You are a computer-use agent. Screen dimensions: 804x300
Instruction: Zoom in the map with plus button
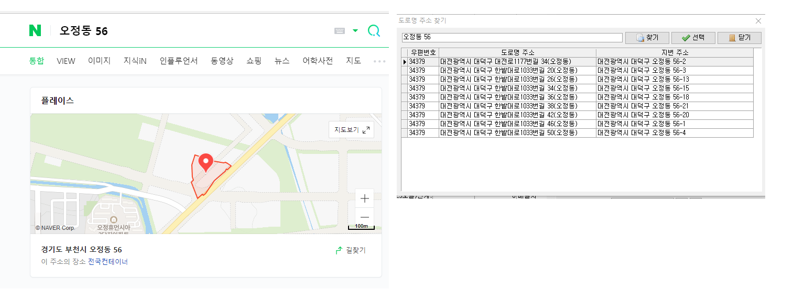tap(365, 198)
